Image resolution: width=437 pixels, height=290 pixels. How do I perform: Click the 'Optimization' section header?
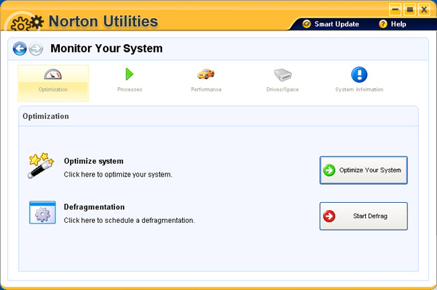[46, 116]
